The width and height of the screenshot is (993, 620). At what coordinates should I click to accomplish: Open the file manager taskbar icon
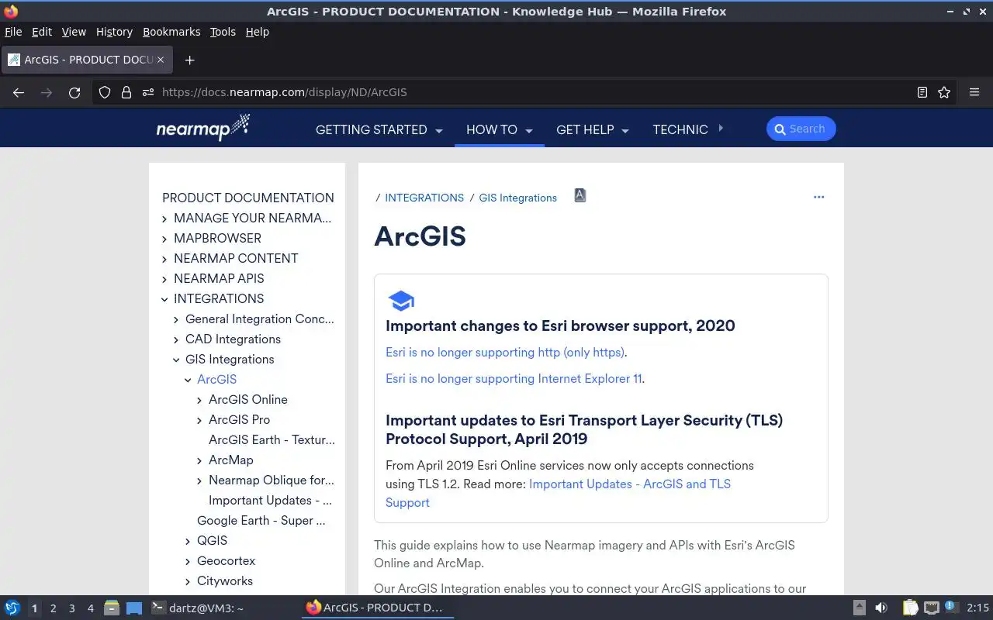[x=112, y=608]
